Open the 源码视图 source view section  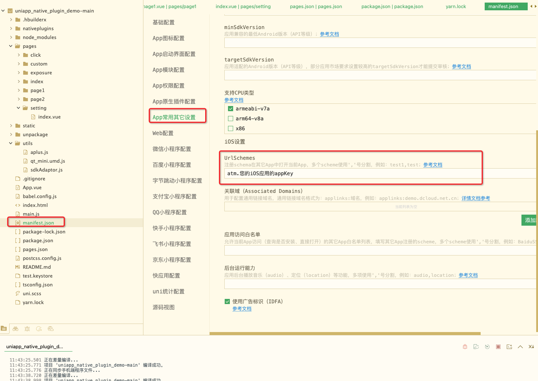click(x=164, y=307)
